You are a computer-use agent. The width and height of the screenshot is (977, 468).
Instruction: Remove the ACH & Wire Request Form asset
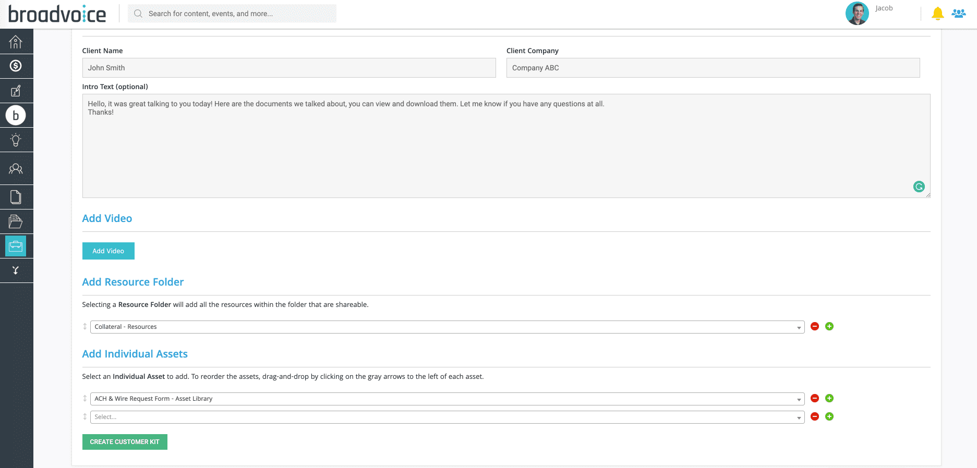815,398
